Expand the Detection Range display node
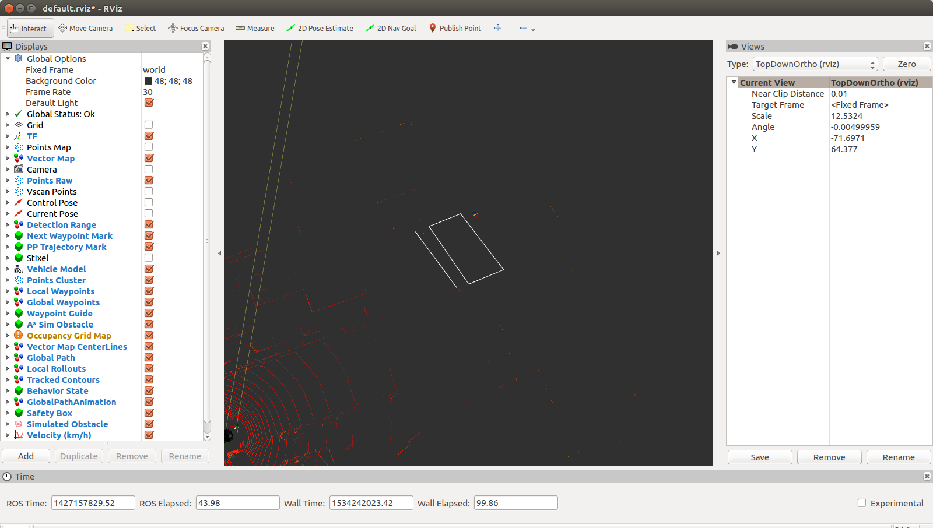 [x=8, y=225]
